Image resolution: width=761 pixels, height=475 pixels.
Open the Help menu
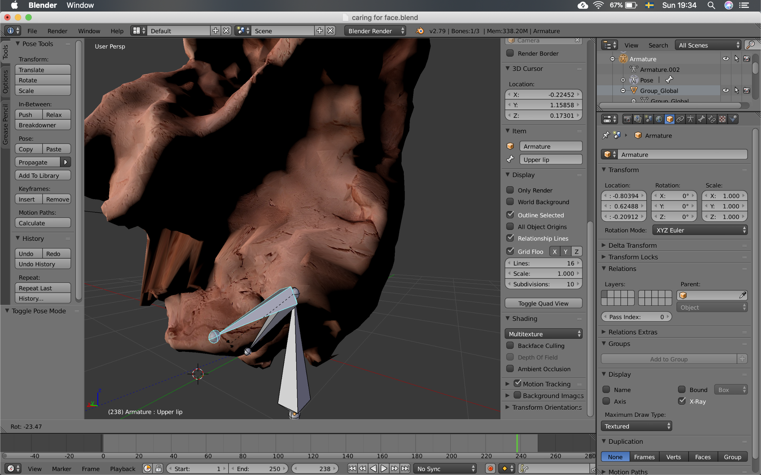click(117, 31)
